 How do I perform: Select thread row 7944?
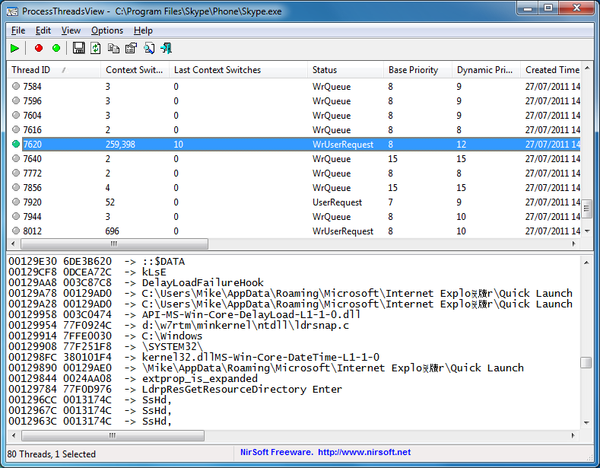(x=294, y=216)
